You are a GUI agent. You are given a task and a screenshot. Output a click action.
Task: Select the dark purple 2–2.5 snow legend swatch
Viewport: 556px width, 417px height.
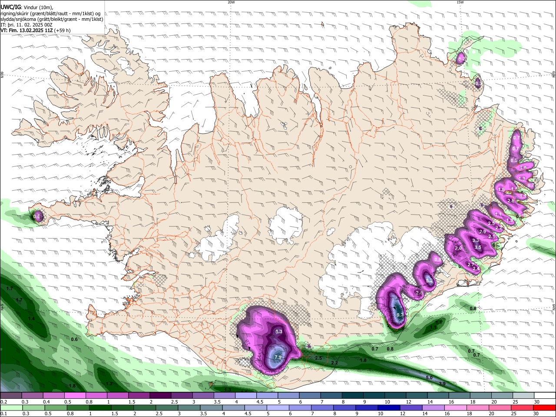(160, 396)
